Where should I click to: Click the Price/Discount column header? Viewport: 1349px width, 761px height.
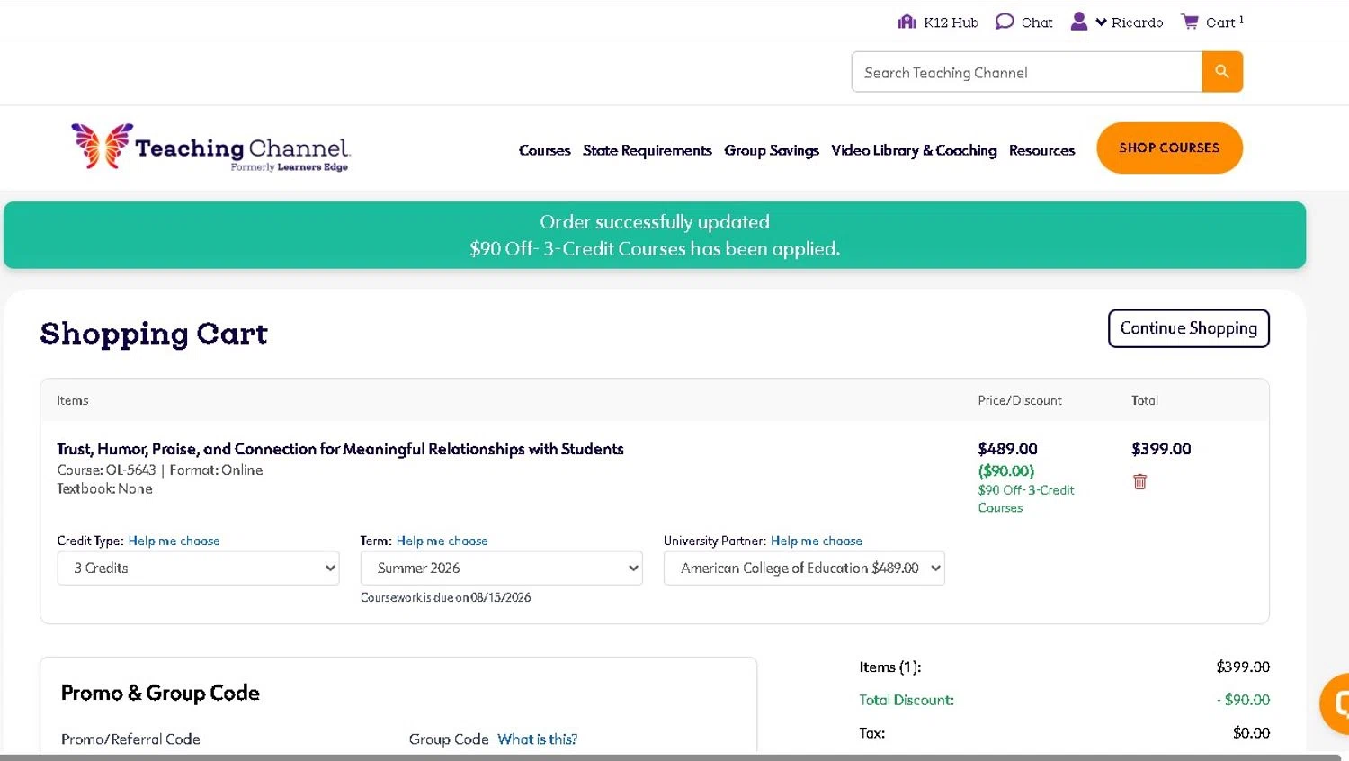1020,400
